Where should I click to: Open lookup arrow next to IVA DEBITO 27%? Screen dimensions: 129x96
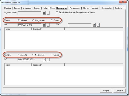pos(48,25)
